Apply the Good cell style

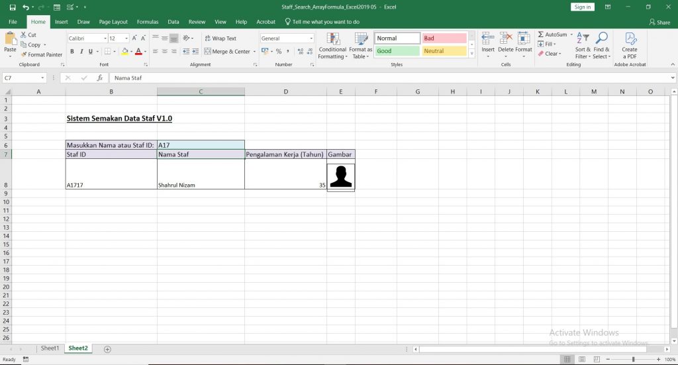(x=397, y=50)
